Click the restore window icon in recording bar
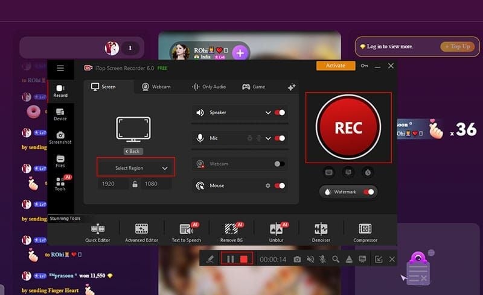 (x=379, y=259)
